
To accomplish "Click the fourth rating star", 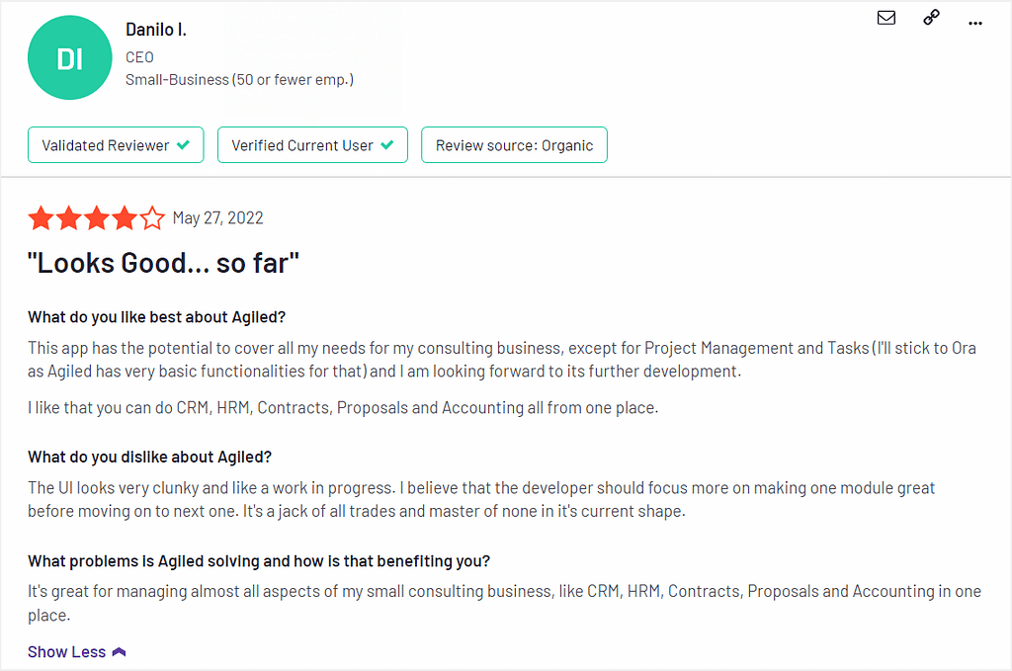I will click(x=125, y=218).
